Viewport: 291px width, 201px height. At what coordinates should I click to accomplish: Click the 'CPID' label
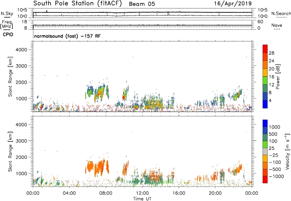pyautogui.click(x=8, y=34)
